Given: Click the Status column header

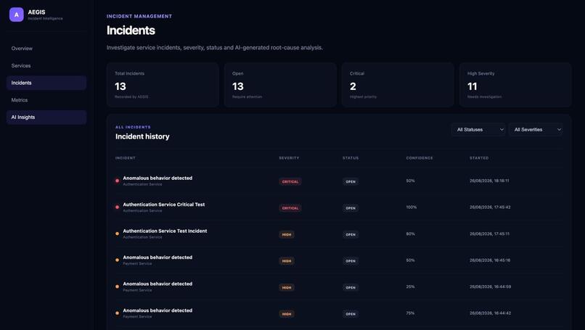Looking at the screenshot, I should point(351,158).
